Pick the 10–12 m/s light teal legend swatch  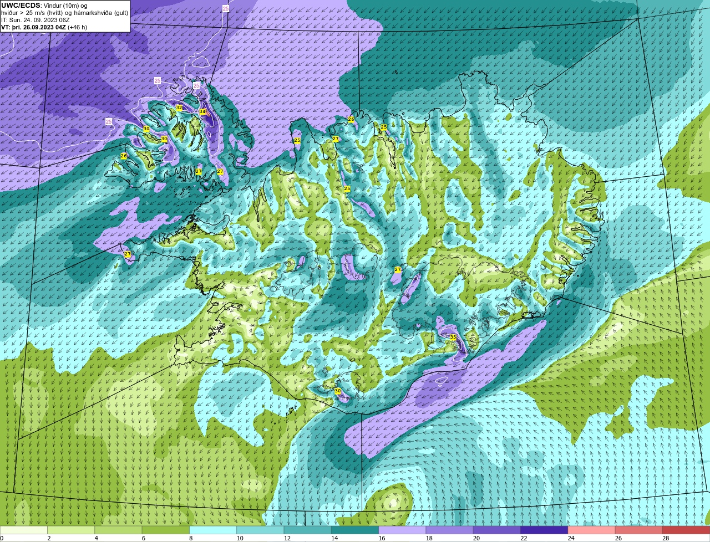[260, 530]
